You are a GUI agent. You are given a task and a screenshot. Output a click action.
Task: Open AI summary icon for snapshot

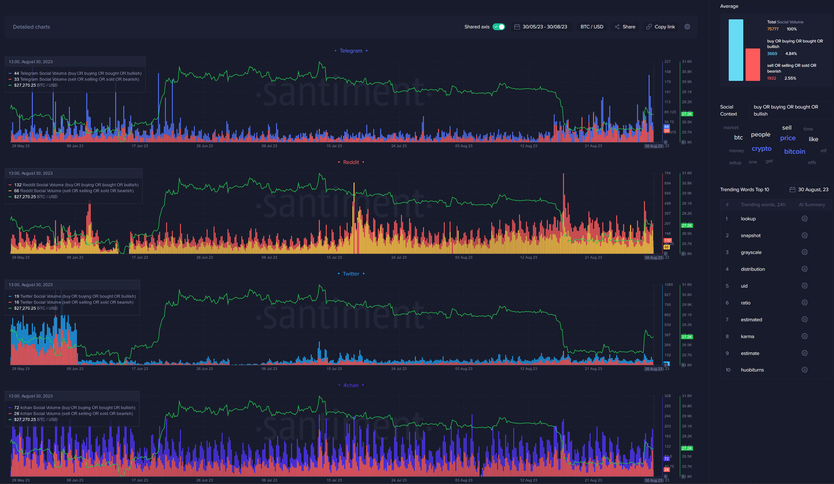point(805,236)
